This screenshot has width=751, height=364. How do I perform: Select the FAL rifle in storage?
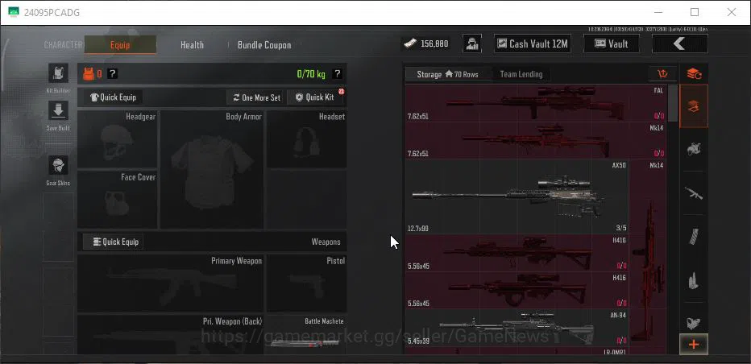(536, 103)
